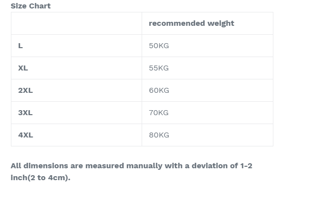Click the empty top-left header cell
Screen dimensions: 313x202
click(x=76, y=23)
